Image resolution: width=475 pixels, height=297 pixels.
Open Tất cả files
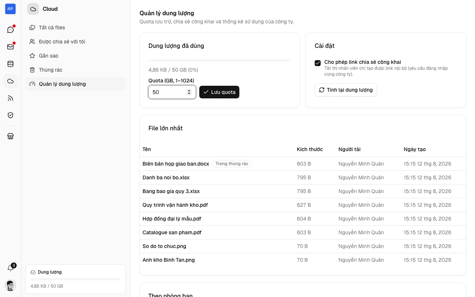[x=76, y=27]
